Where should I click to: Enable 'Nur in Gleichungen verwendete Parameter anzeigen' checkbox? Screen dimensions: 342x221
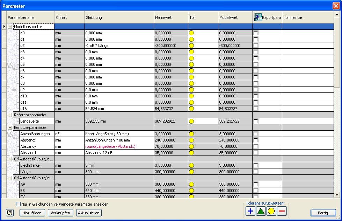coord(18,204)
